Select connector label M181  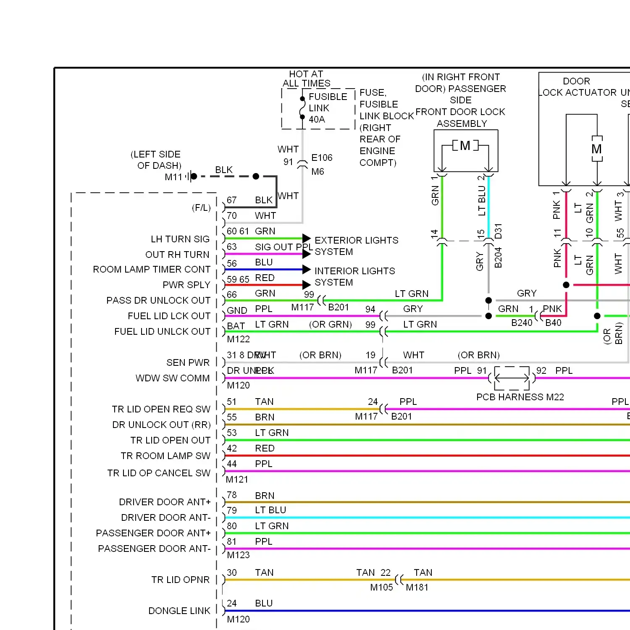(417, 587)
